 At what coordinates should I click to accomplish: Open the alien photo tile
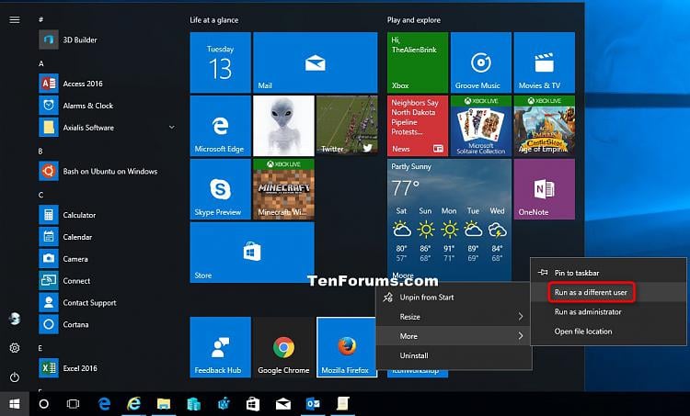[x=284, y=126]
